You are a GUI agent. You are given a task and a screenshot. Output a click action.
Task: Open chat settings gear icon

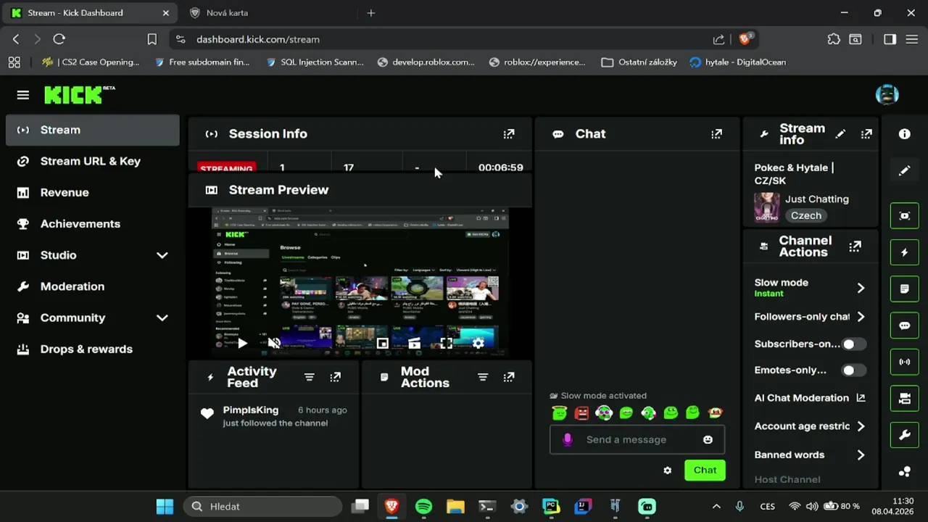668,471
